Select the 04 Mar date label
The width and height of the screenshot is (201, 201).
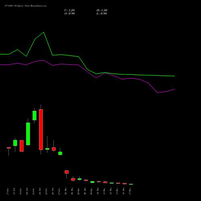[x=72, y=191]
